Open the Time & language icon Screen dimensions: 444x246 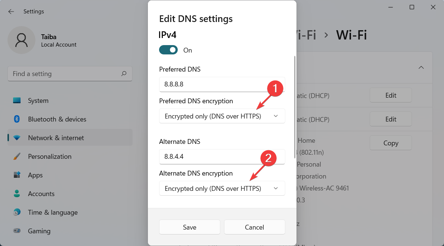17,212
